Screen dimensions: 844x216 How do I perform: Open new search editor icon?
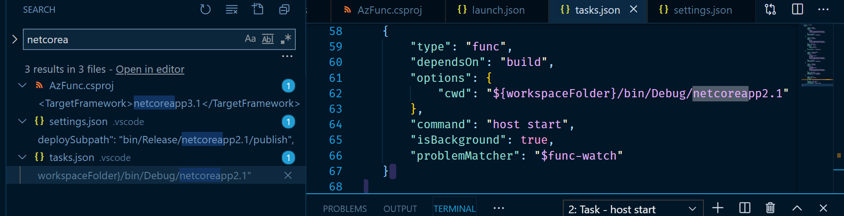pos(258,10)
